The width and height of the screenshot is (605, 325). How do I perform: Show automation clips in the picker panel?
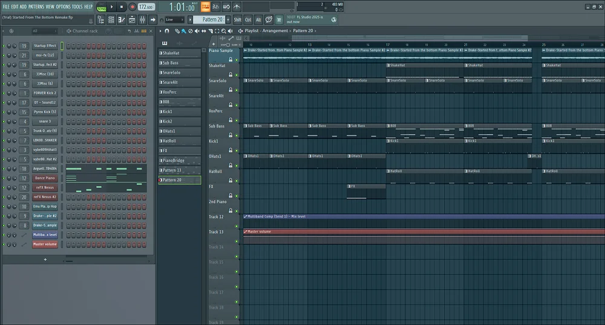(194, 43)
